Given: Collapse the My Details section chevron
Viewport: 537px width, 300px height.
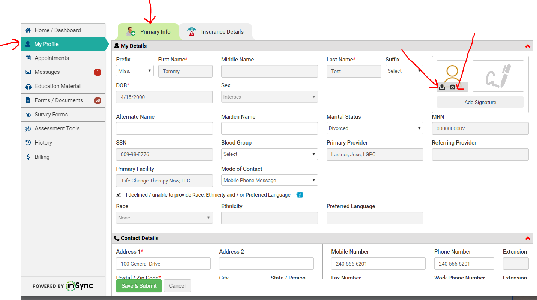Looking at the screenshot, I should 528,46.
